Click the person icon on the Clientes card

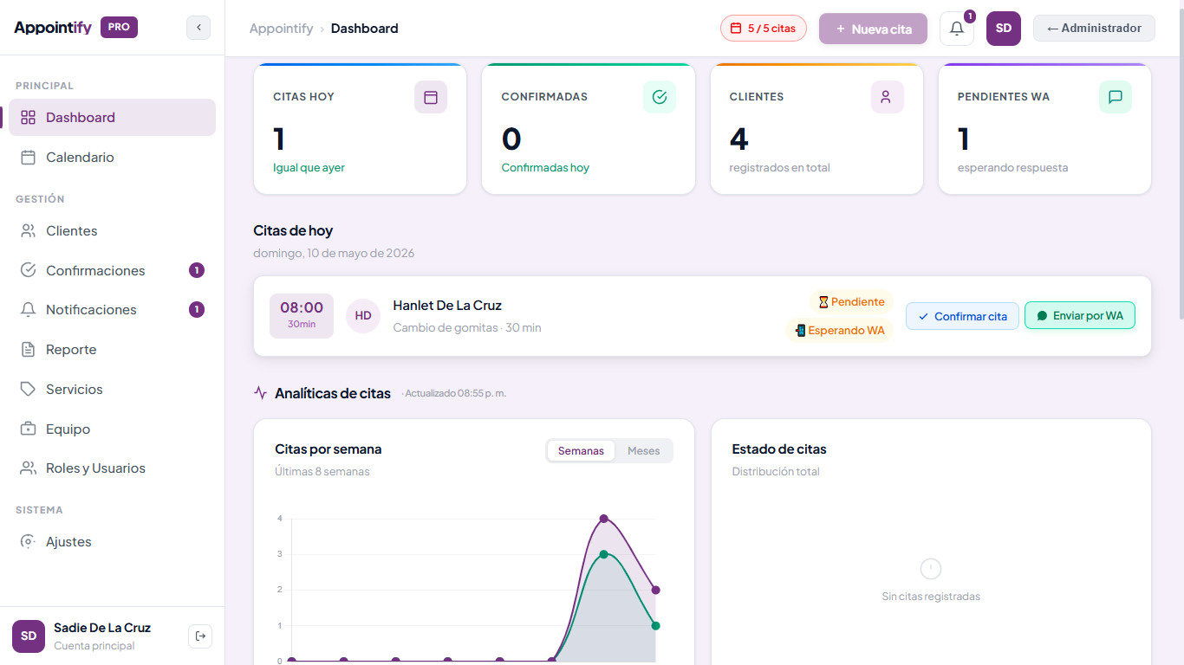(x=887, y=97)
